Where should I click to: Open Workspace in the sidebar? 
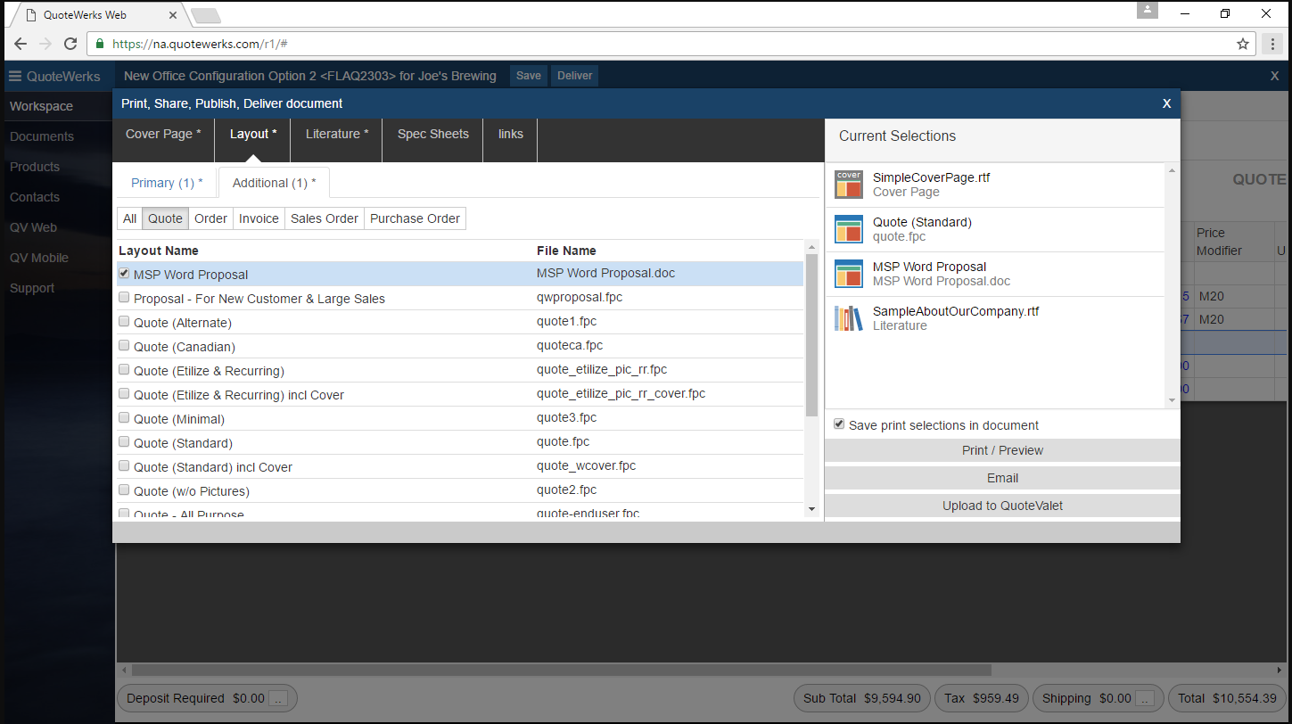click(x=42, y=106)
